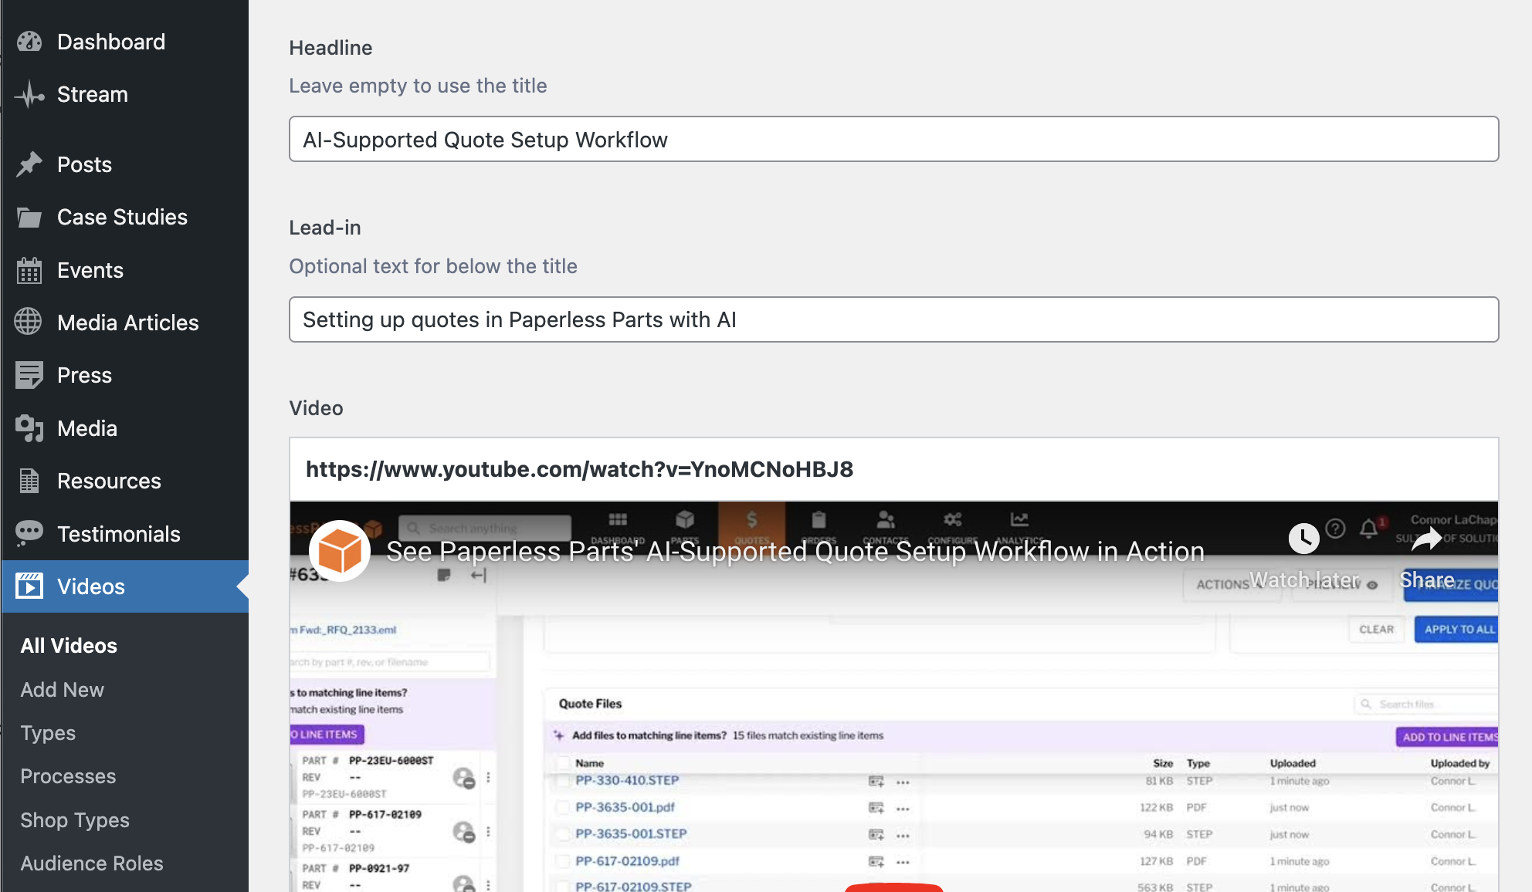Viewport: 1532px width, 892px height.
Task: Open the notification bell in Paperless Parts
Action: [1368, 529]
